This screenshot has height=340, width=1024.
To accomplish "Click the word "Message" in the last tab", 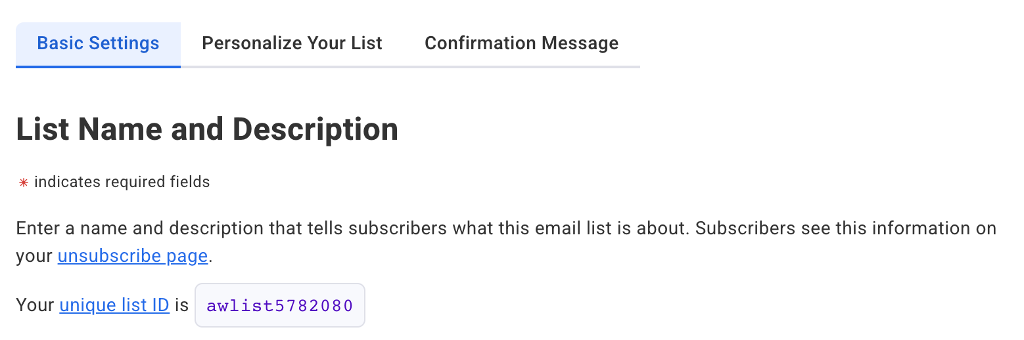I will tap(580, 44).
